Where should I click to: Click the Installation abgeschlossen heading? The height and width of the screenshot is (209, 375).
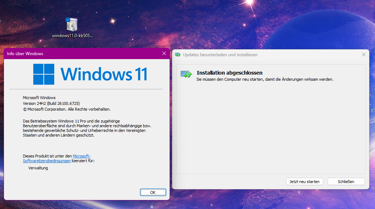click(x=229, y=73)
